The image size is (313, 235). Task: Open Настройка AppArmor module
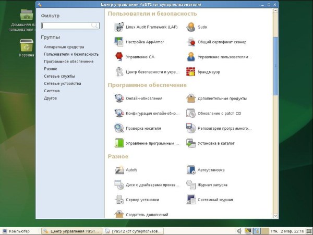coord(138,42)
